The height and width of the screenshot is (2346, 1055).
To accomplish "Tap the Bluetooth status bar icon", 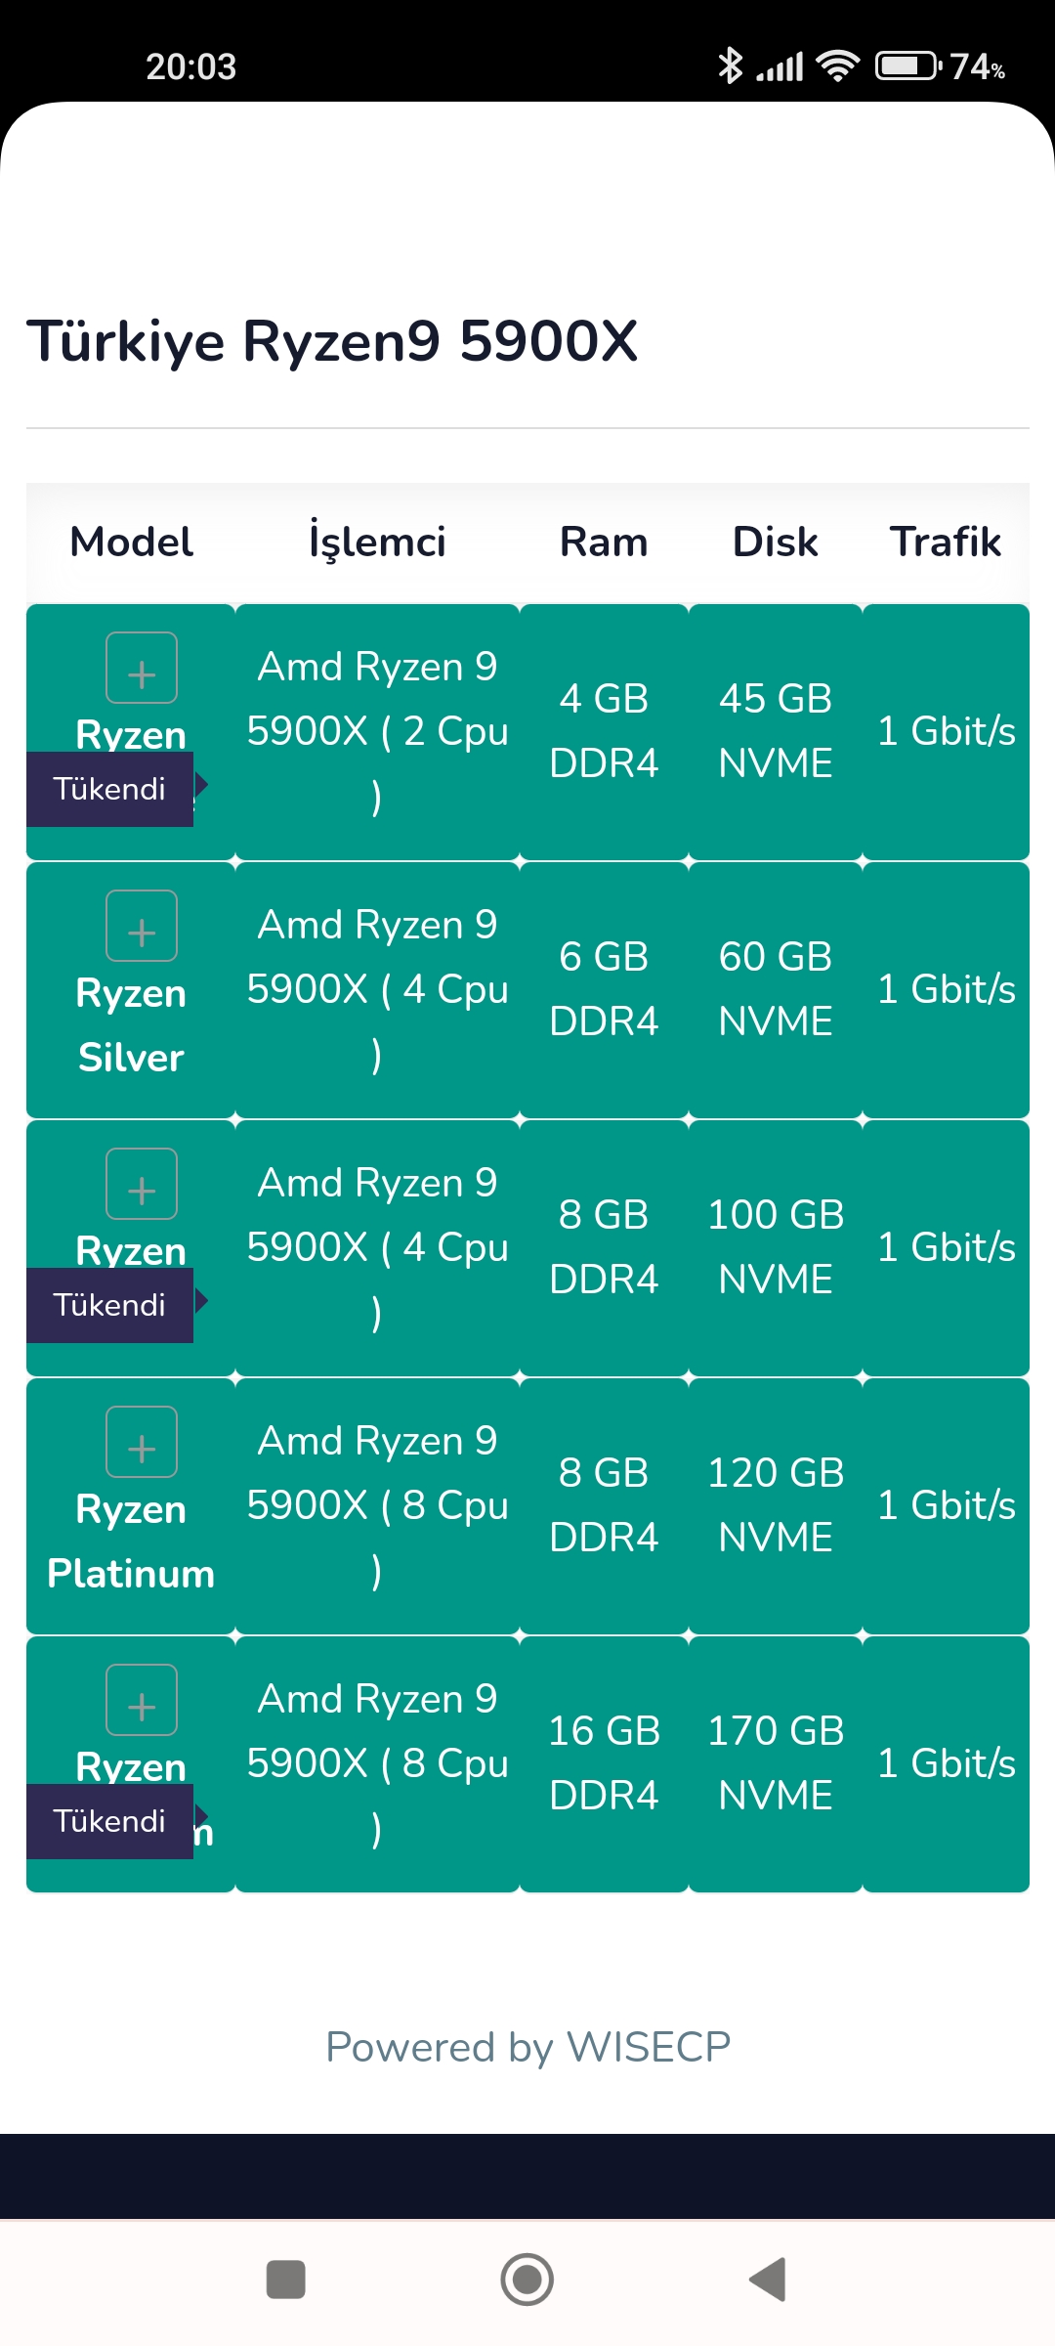I will tap(730, 65).
